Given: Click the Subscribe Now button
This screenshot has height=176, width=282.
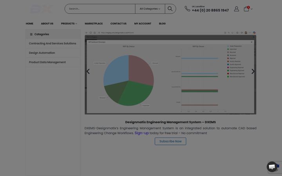Looking at the screenshot, I should (x=170, y=141).
